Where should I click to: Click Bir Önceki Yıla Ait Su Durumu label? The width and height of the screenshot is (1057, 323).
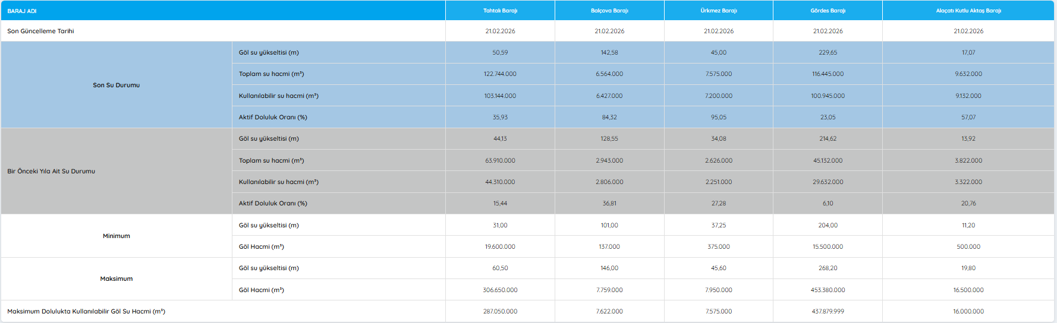pyautogui.click(x=51, y=171)
